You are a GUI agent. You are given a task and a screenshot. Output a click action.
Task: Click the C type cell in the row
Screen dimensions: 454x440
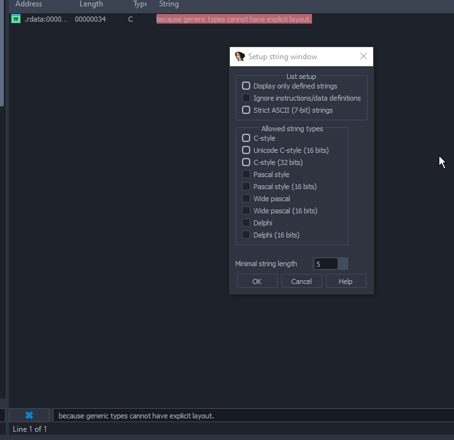(131, 19)
